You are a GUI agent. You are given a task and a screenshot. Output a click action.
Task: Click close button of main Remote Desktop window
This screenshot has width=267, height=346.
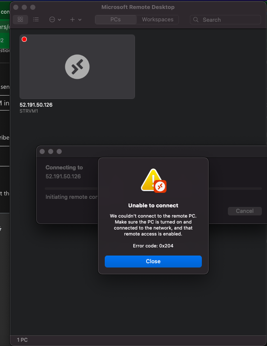[16, 7]
